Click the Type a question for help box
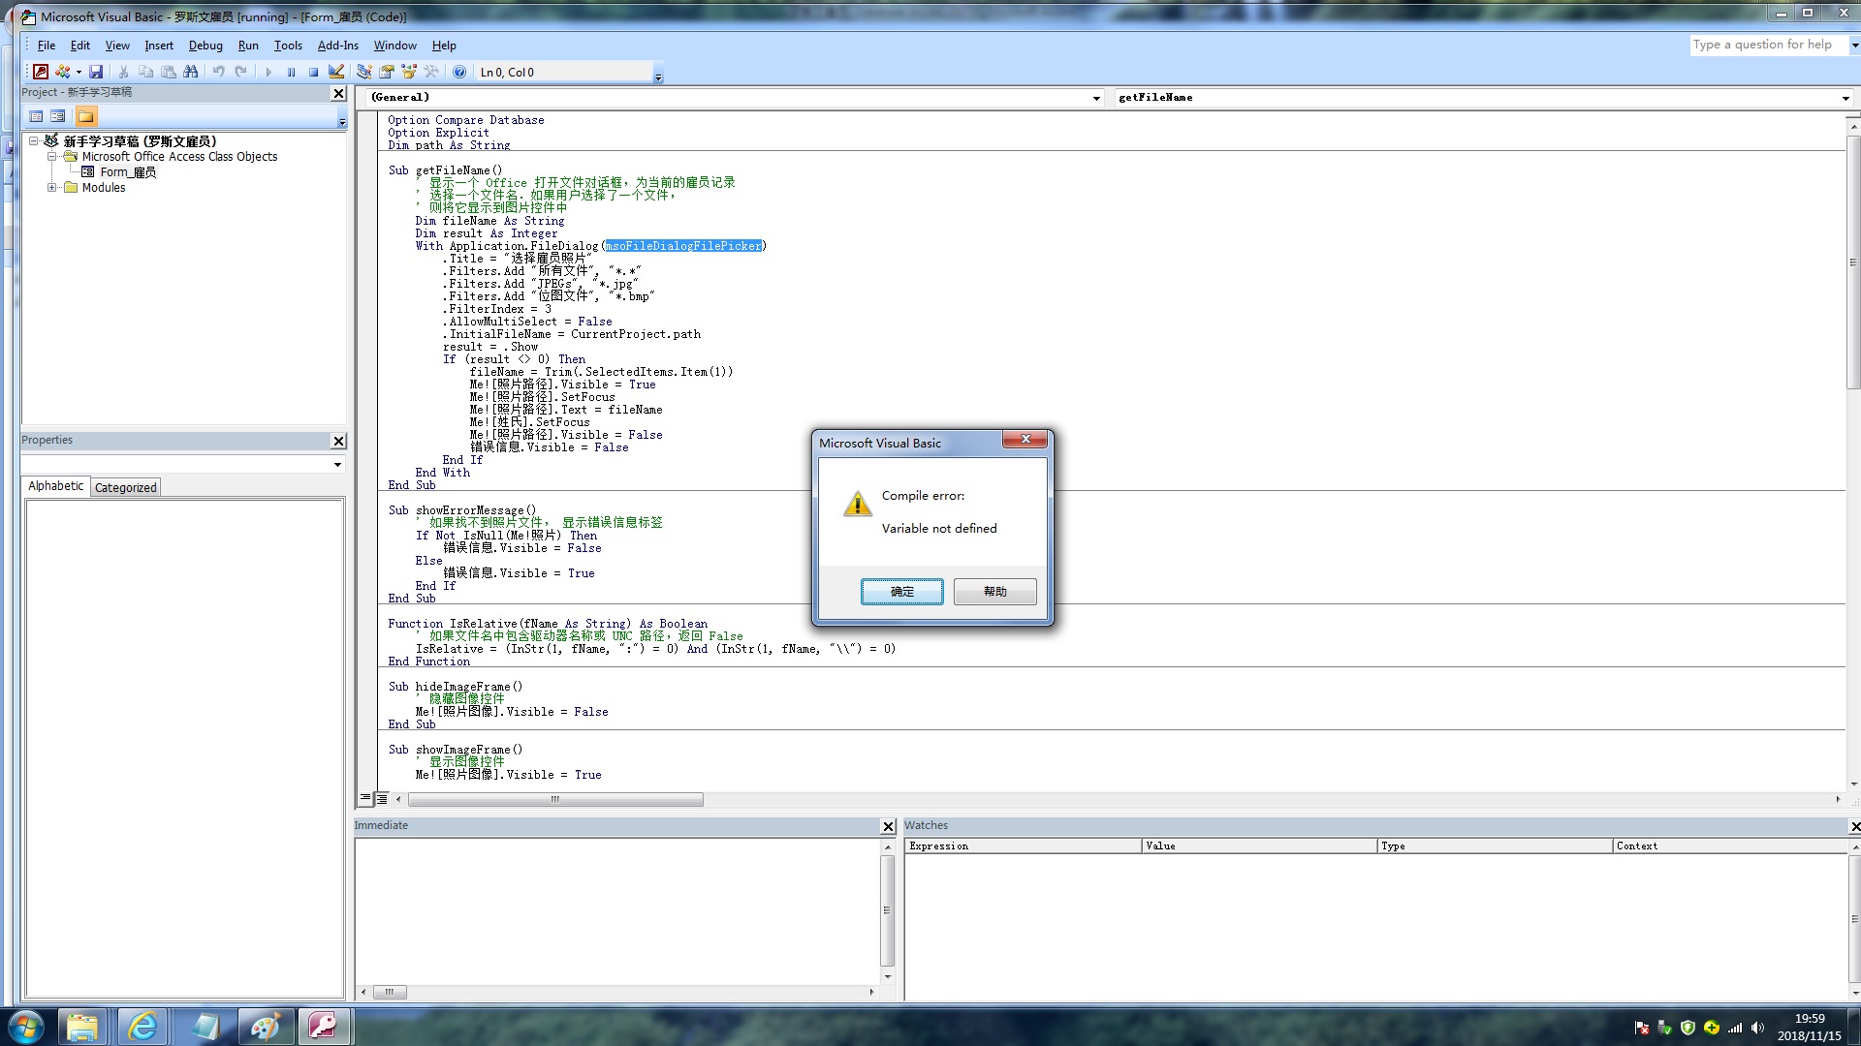The height and width of the screenshot is (1046, 1861). click(x=1769, y=45)
